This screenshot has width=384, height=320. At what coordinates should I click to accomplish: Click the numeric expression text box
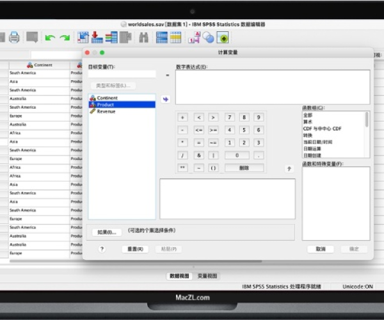(273, 87)
